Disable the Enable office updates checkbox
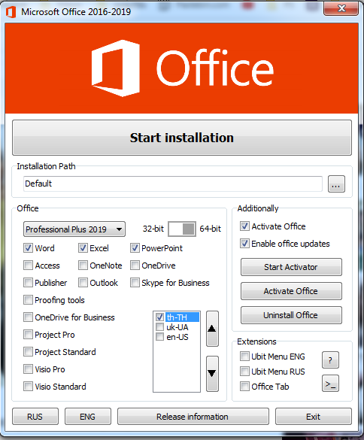 point(244,243)
